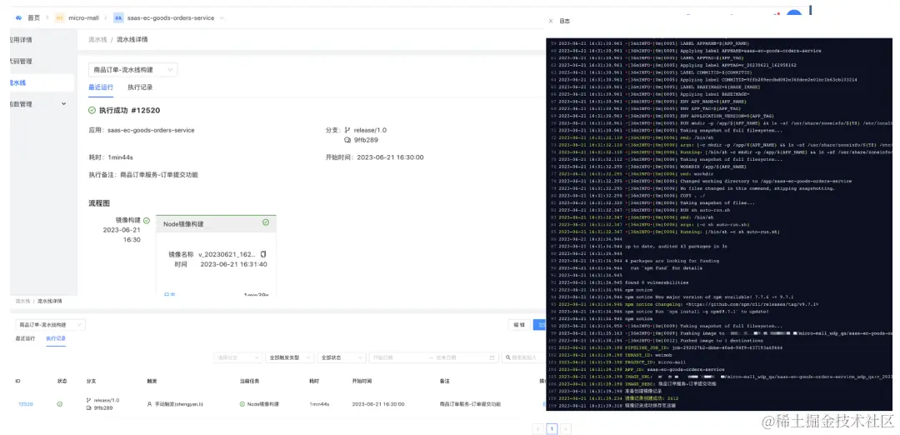Click the success check icon beside 执行成功 #12520
This screenshot has width=900, height=435.
click(x=92, y=110)
